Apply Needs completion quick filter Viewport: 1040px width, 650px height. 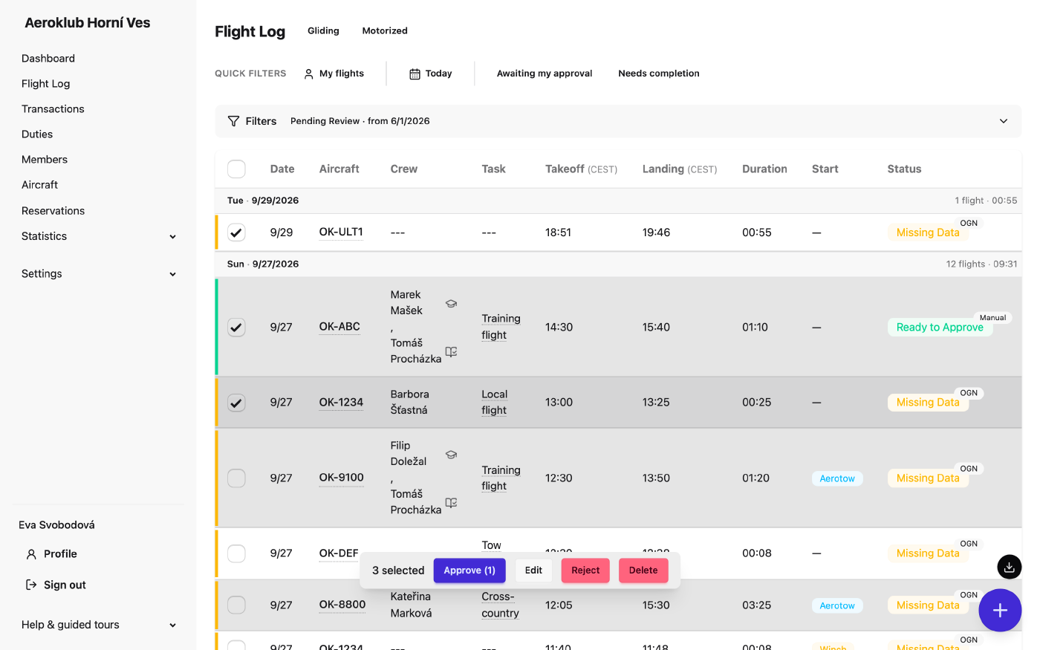coord(659,74)
